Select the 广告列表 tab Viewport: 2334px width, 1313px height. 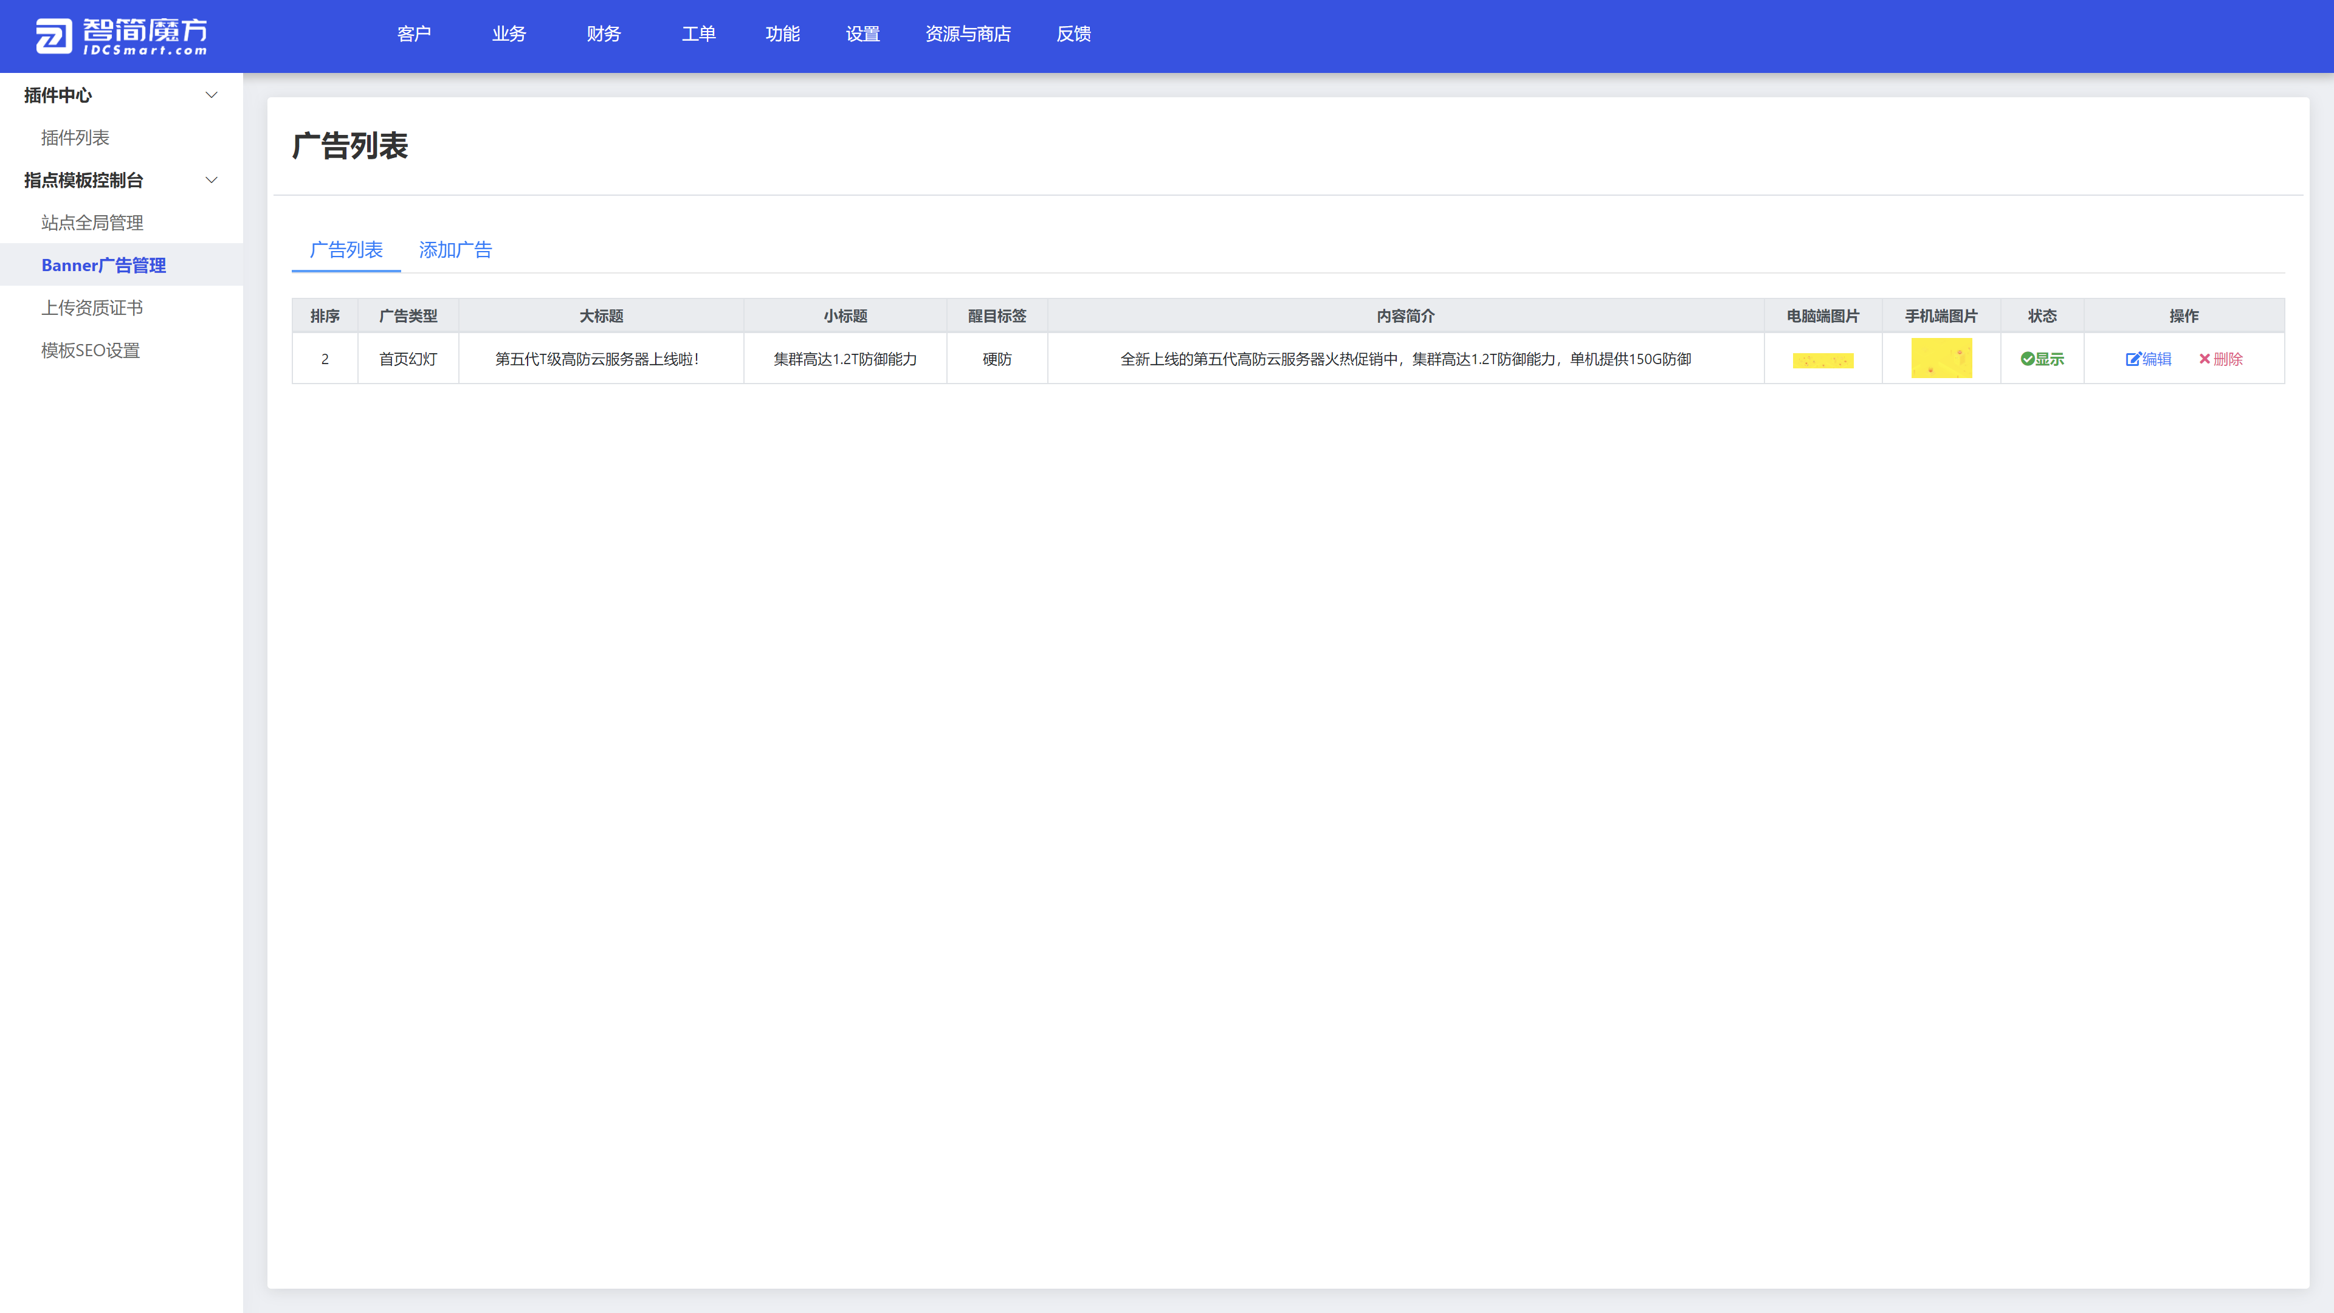[346, 250]
